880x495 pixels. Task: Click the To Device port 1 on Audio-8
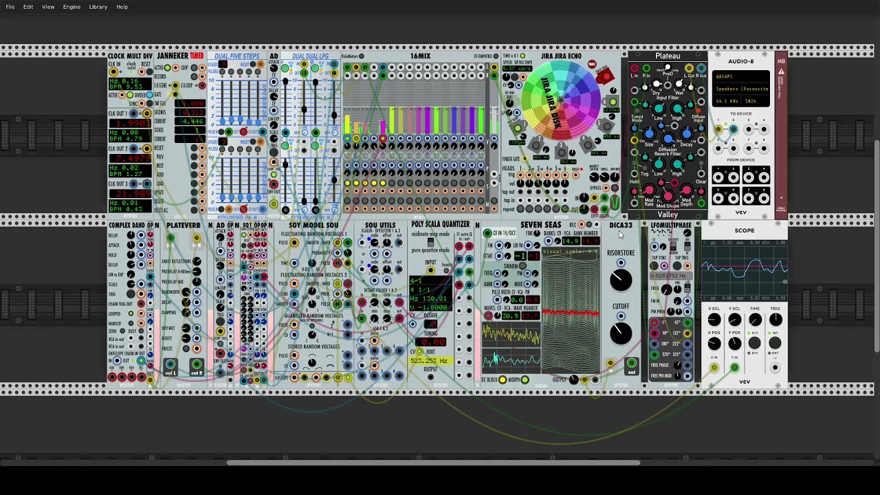click(718, 129)
